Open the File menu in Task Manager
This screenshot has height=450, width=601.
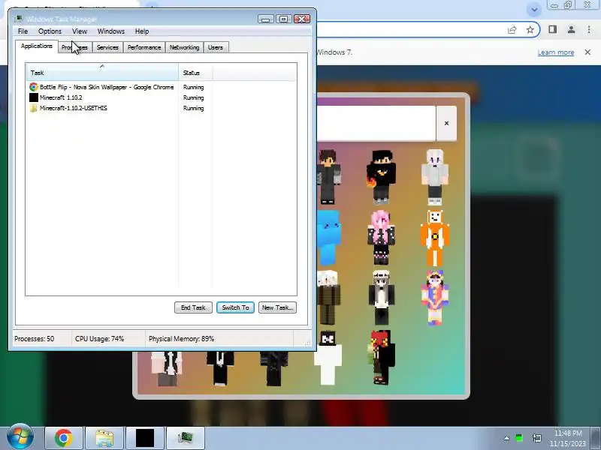coord(23,31)
